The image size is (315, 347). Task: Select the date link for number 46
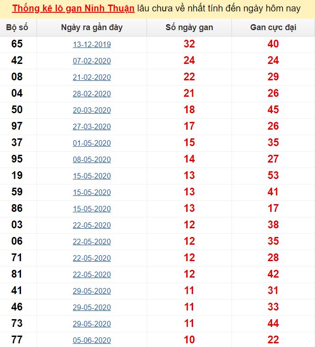pos(92,308)
